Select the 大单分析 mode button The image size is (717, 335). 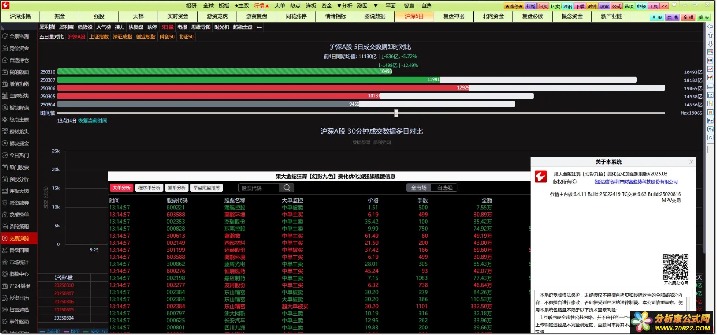coord(121,188)
